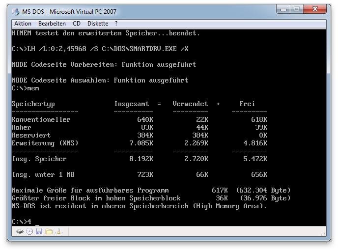Click the 'Größter freier Block' line
This screenshot has width=338, height=251.
[151, 198]
